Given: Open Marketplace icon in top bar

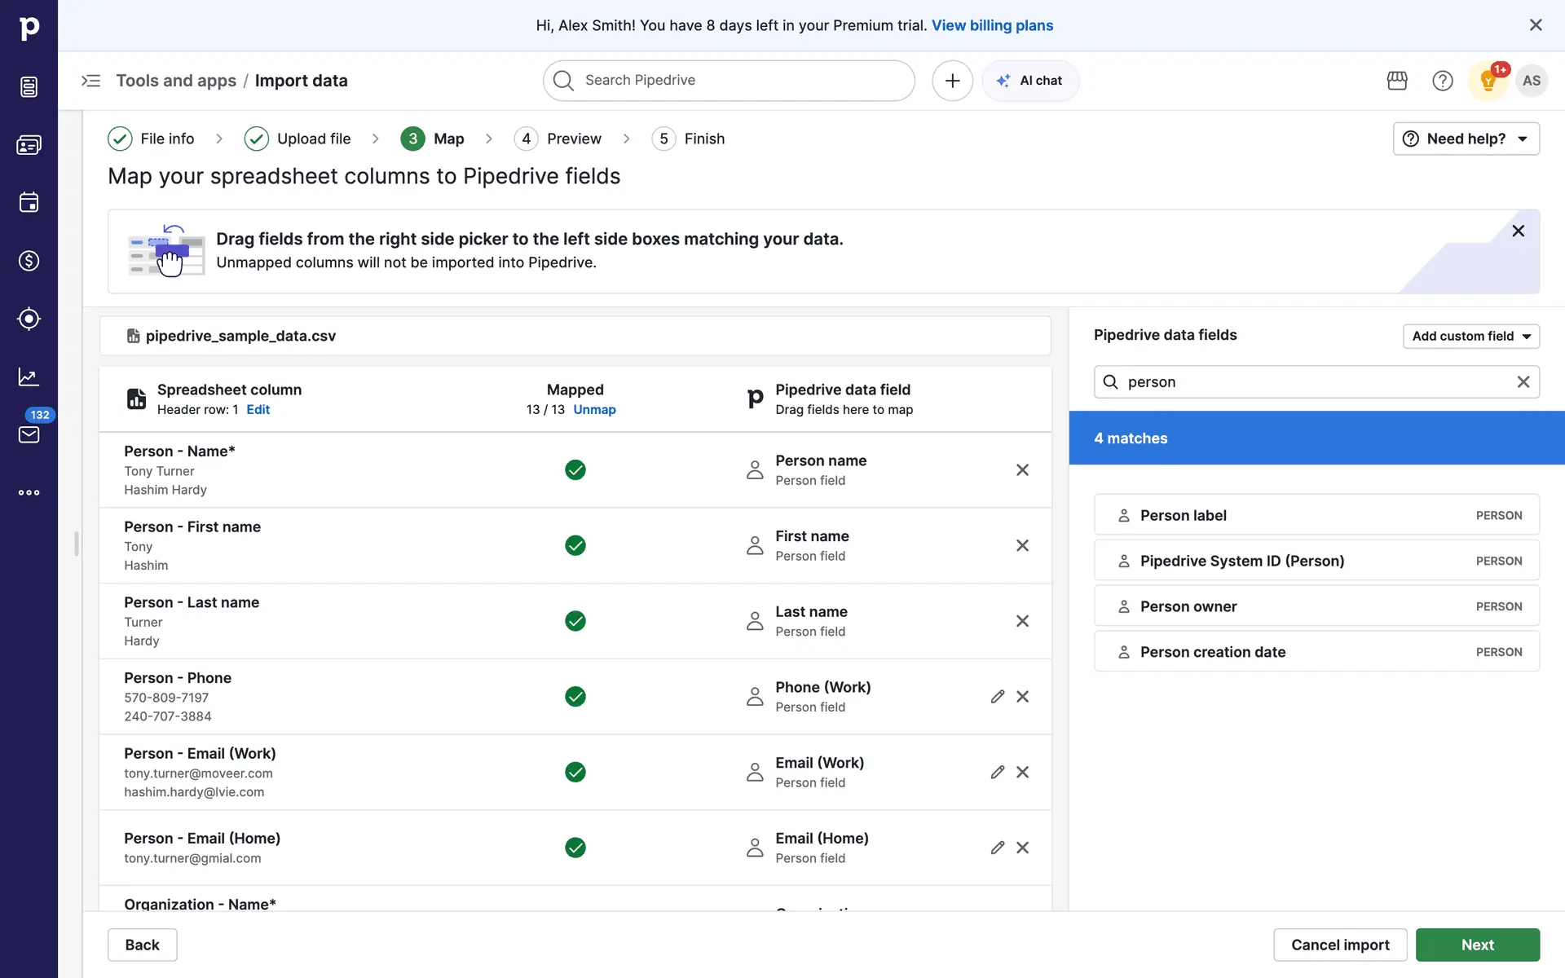Looking at the screenshot, I should (1397, 81).
